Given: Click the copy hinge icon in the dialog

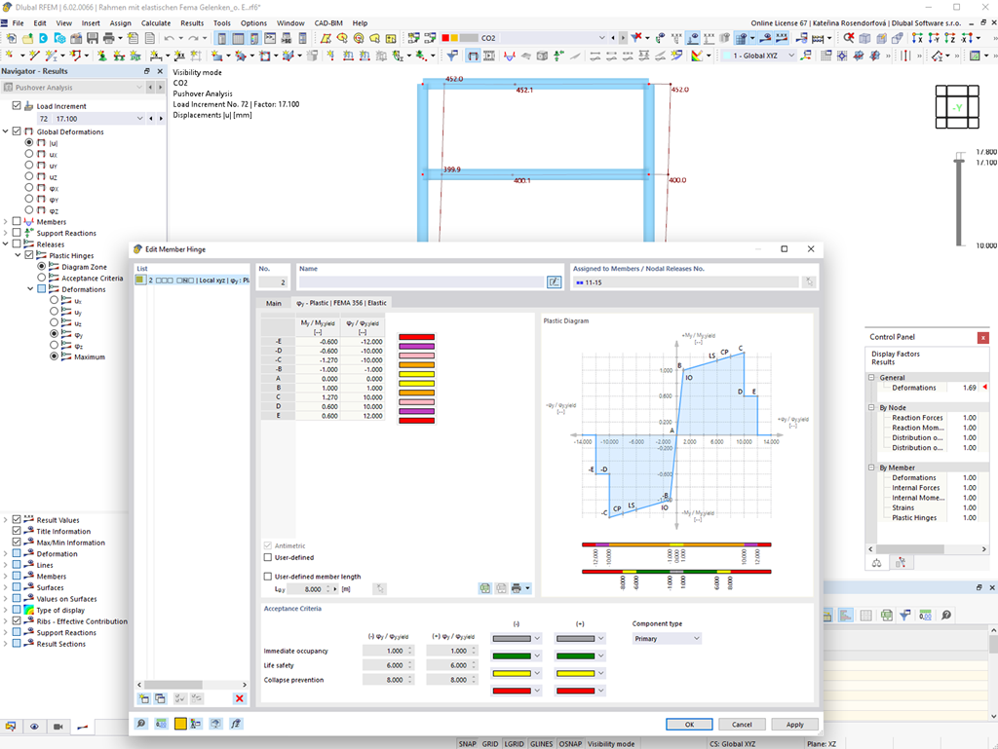Looking at the screenshot, I should [x=158, y=698].
